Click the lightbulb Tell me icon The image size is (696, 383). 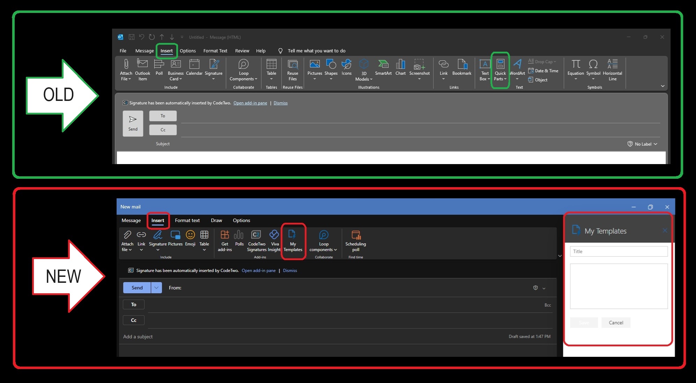[x=280, y=51]
